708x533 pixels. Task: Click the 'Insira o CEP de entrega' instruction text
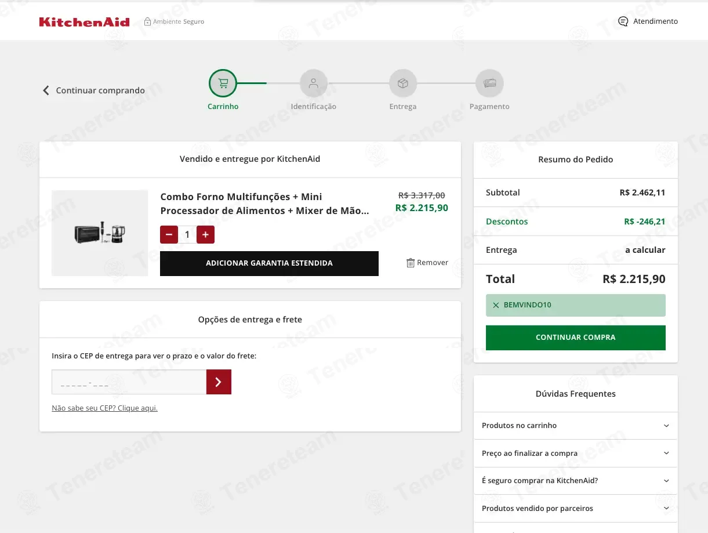click(154, 356)
